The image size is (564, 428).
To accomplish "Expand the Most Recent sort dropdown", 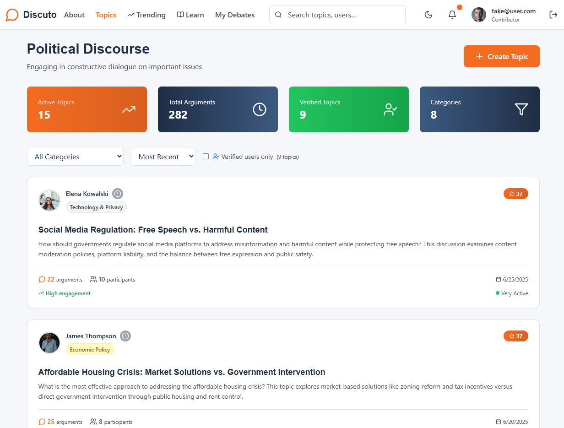I will coord(163,157).
